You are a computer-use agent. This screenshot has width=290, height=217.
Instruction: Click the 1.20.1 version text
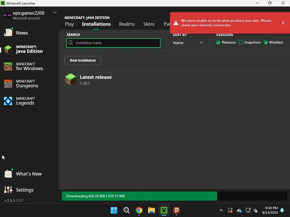(x=85, y=83)
